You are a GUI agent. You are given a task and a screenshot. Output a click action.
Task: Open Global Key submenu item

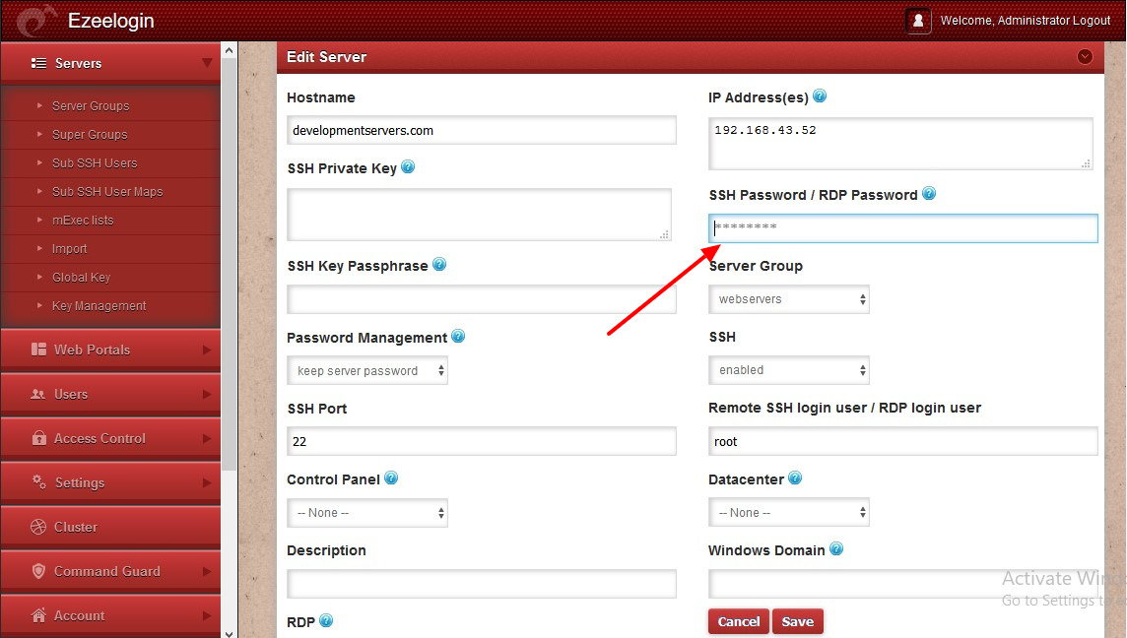[x=81, y=278]
